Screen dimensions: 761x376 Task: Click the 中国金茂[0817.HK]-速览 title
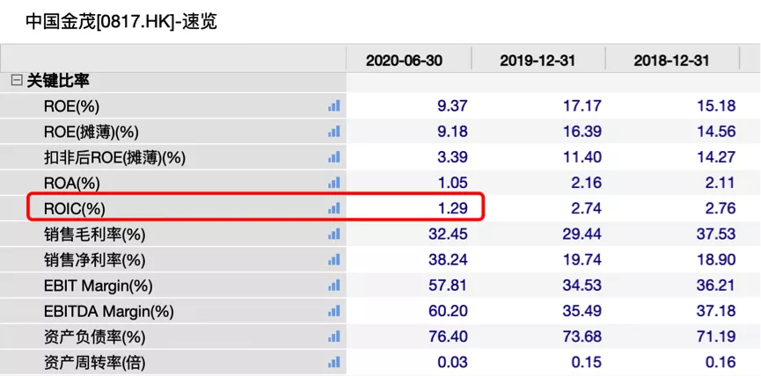(x=121, y=22)
